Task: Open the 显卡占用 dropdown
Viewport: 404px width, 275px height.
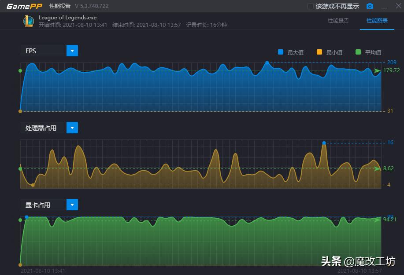Action: click(72, 204)
